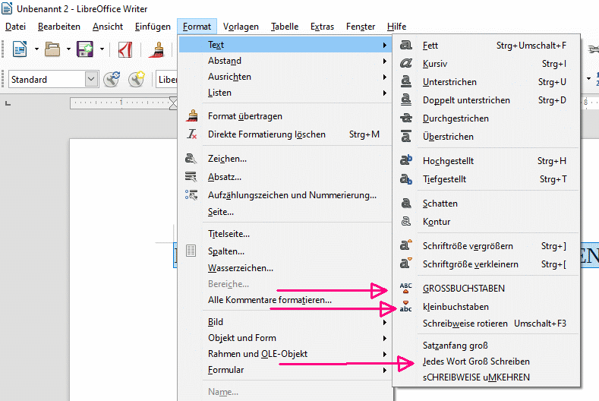The width and height of the screenshot is (599, 401).
Task: Open the Einfügen menu
Action: click(x=153, y=27)
